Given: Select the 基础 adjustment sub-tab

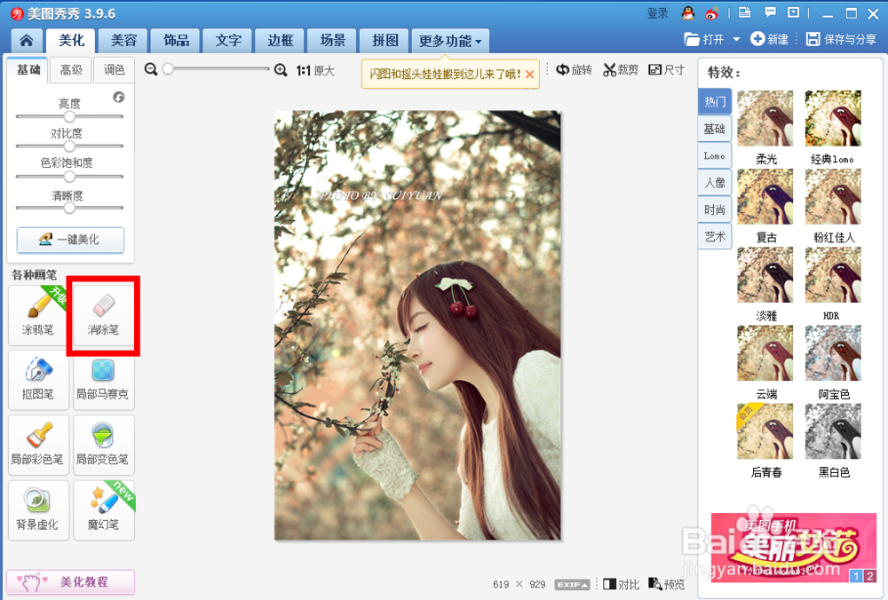Looking at the screenshot, I should click(x=28, y=69).
